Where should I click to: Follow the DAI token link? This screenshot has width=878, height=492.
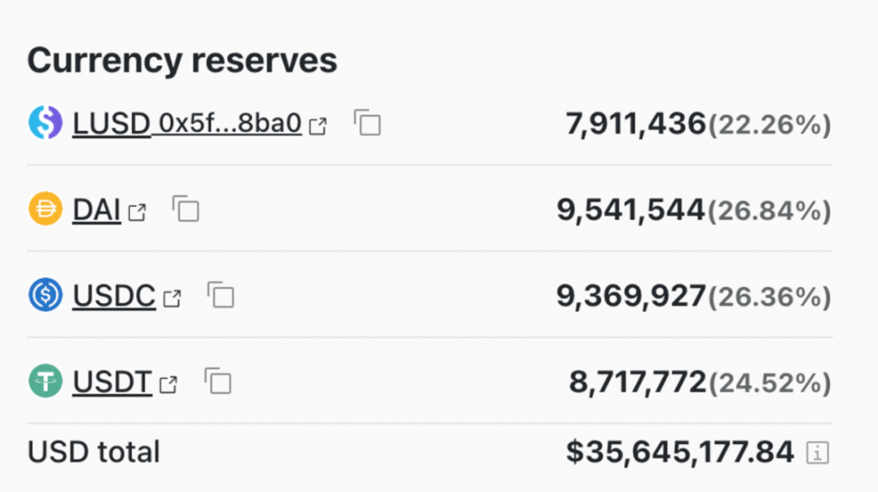(97, 209)
